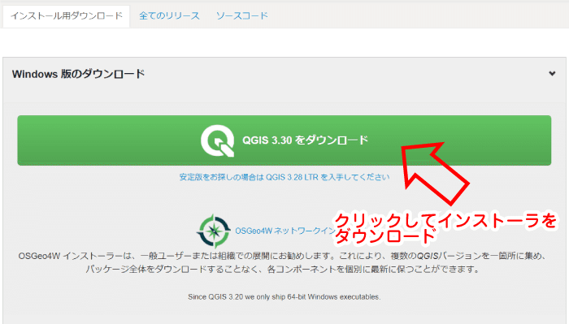Click the OSGeo4W インストーラーは description paragraph
Image resolution: width=569 pixels, height=324 pixels.
(283, 262)
